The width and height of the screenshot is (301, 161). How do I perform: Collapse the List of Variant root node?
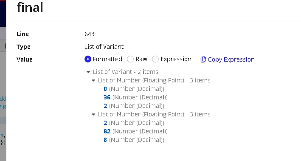[x=88, y=72]
